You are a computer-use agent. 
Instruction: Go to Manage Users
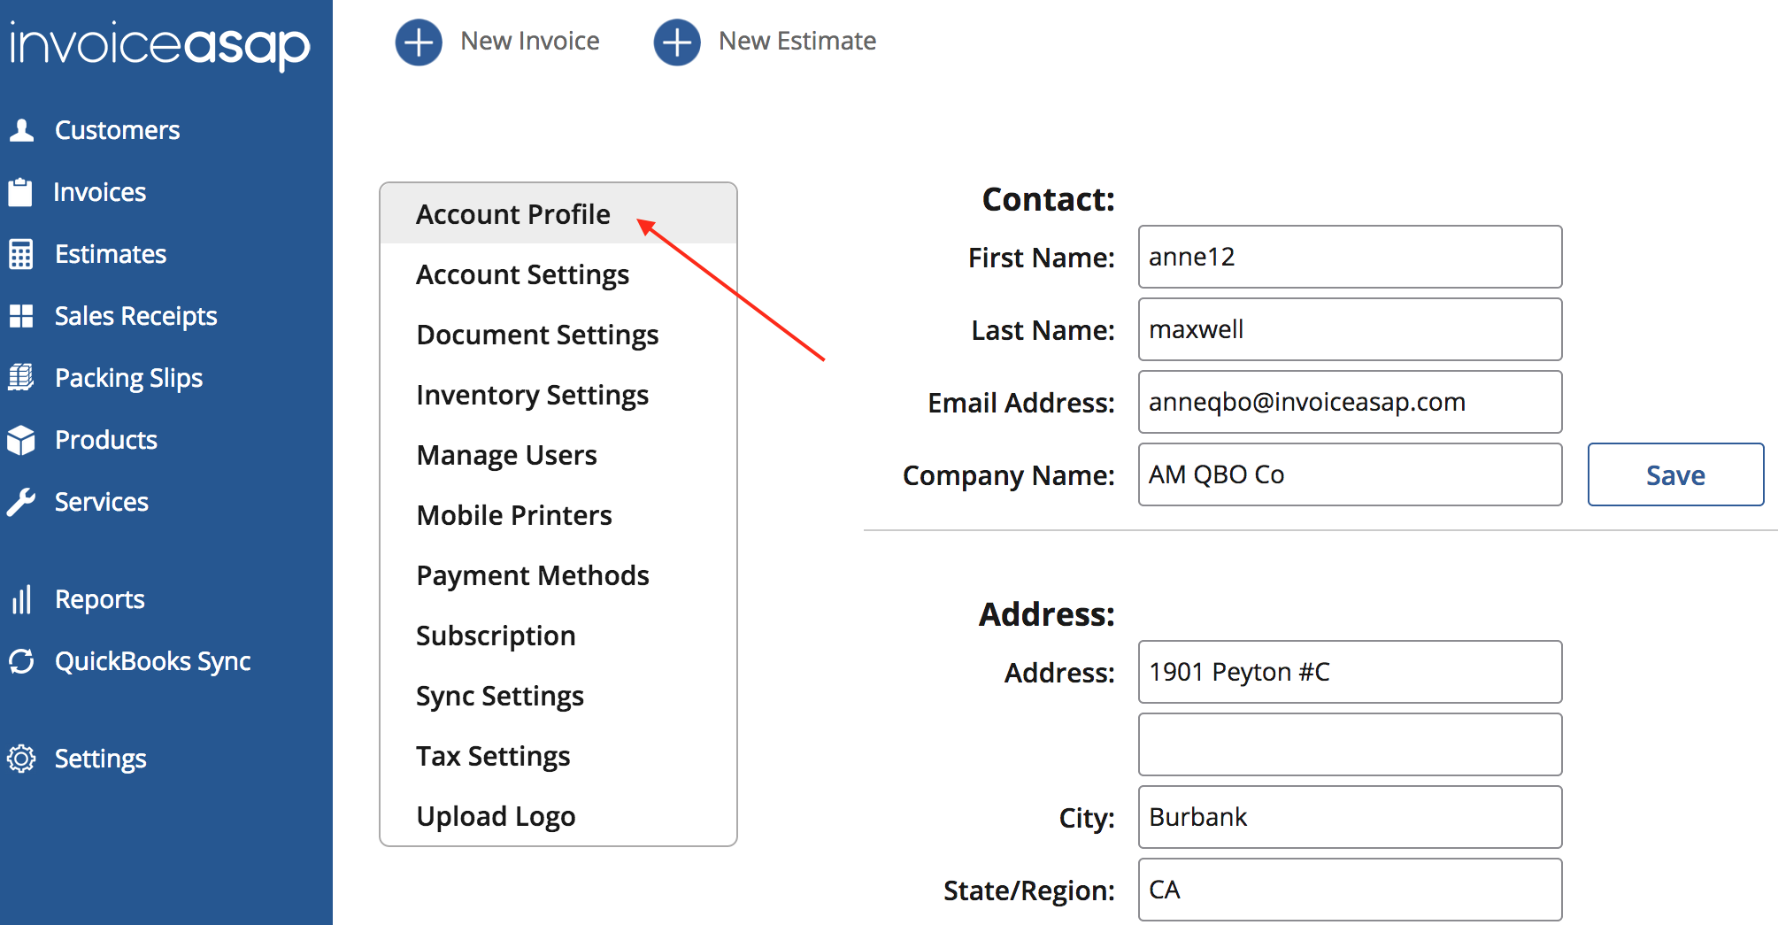coord(506,455)
